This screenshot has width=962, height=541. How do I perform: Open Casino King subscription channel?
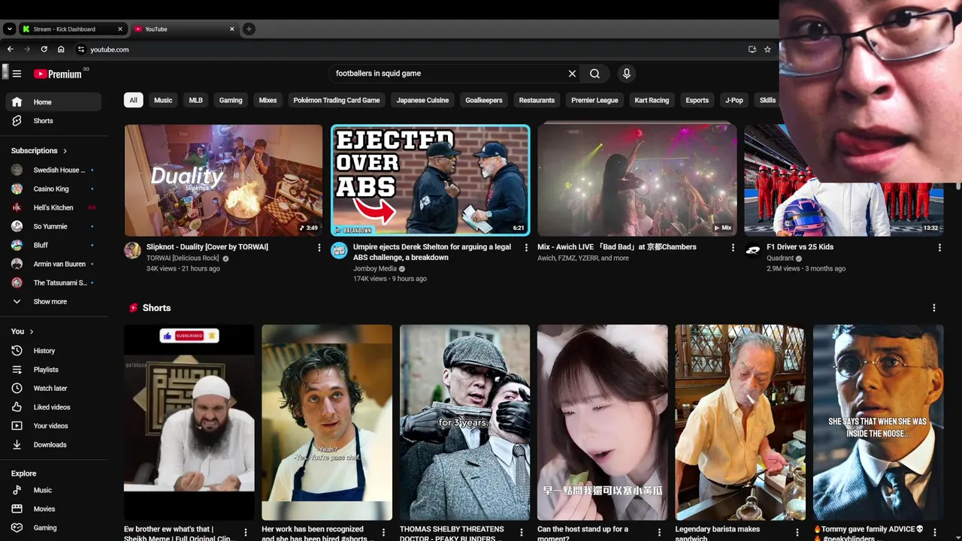(x=53, y=189)
